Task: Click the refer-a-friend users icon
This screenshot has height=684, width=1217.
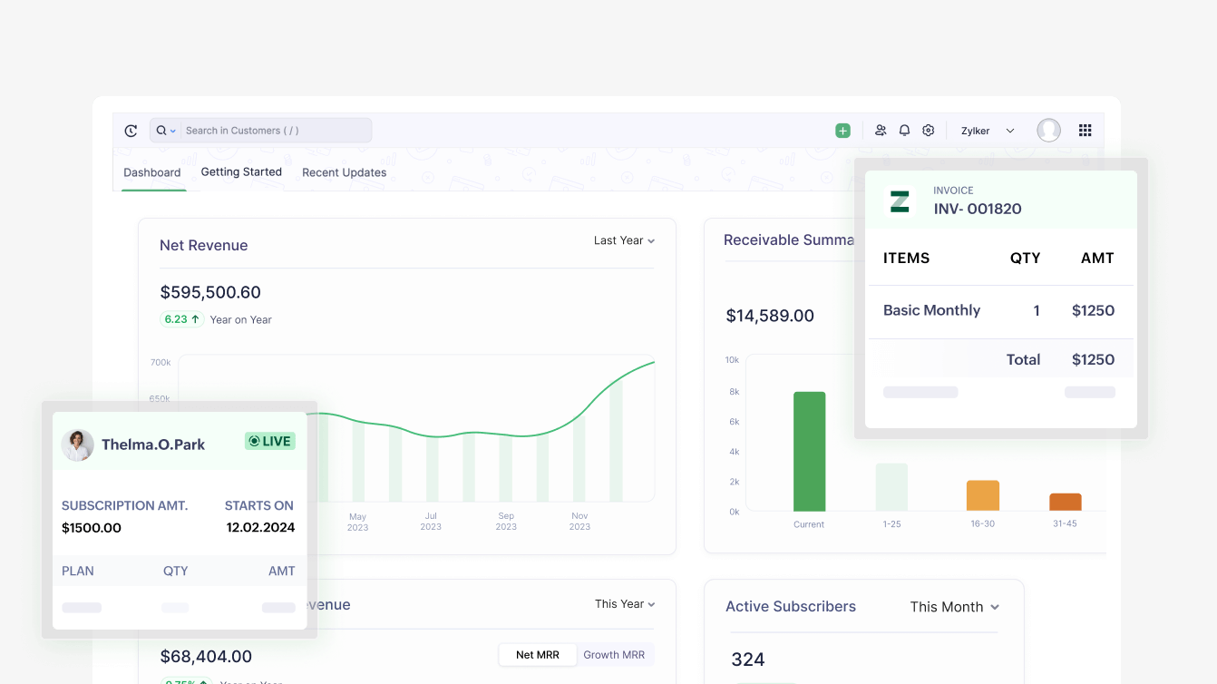Action: pos(880,130)
